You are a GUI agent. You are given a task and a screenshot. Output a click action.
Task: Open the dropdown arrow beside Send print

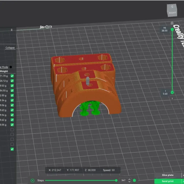coord(183,181)
